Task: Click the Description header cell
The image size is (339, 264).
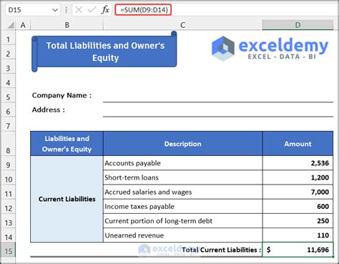Action: [182, 144]
